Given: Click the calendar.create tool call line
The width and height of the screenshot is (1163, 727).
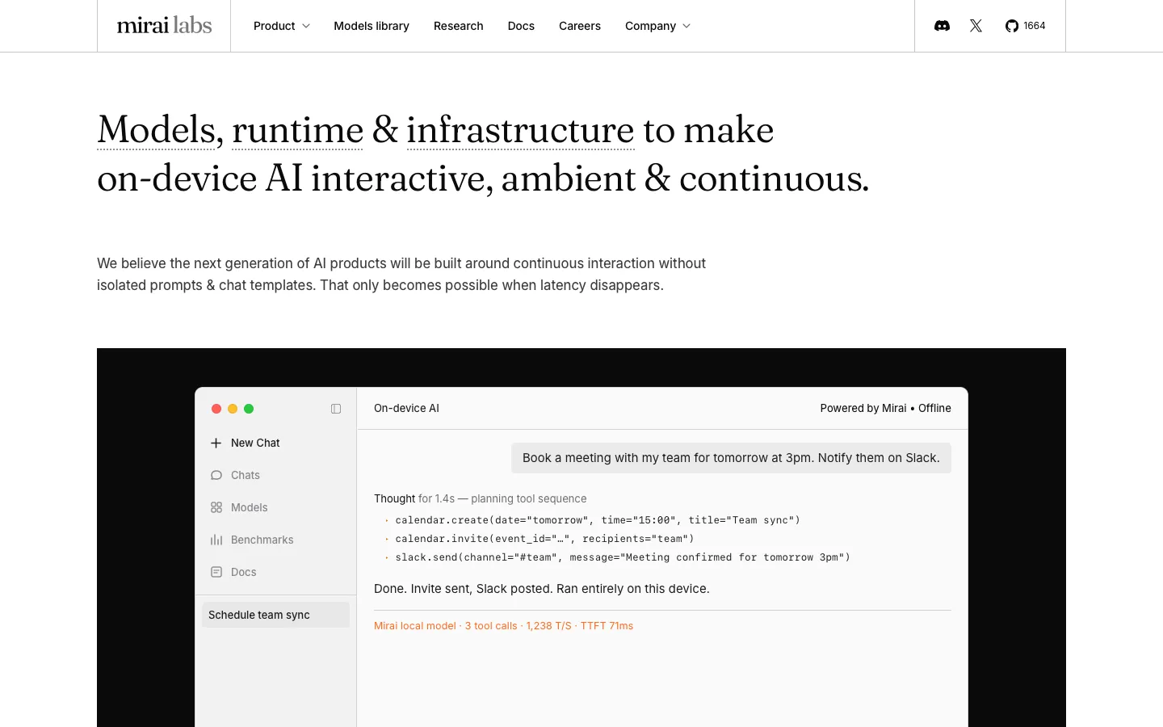Looking at the screenshot, I should [598, 520].
